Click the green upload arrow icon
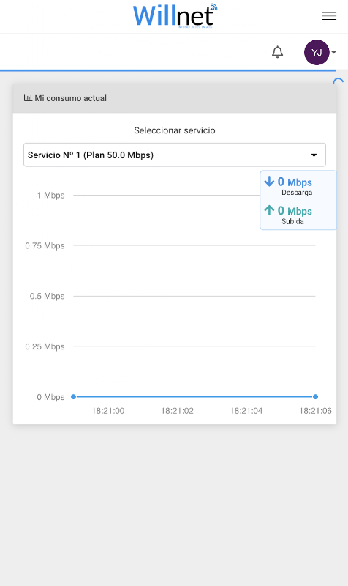This screenshot has width=348, height=586. [x=269, y=210]
